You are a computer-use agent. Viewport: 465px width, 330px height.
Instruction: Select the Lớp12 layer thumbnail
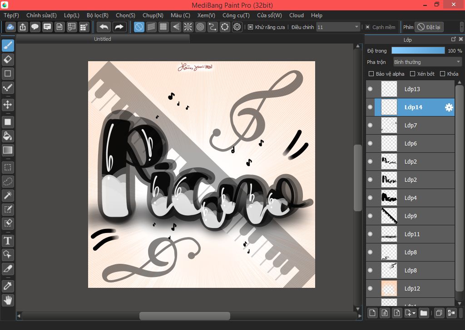pyautogui.click(x=389, y=288)
